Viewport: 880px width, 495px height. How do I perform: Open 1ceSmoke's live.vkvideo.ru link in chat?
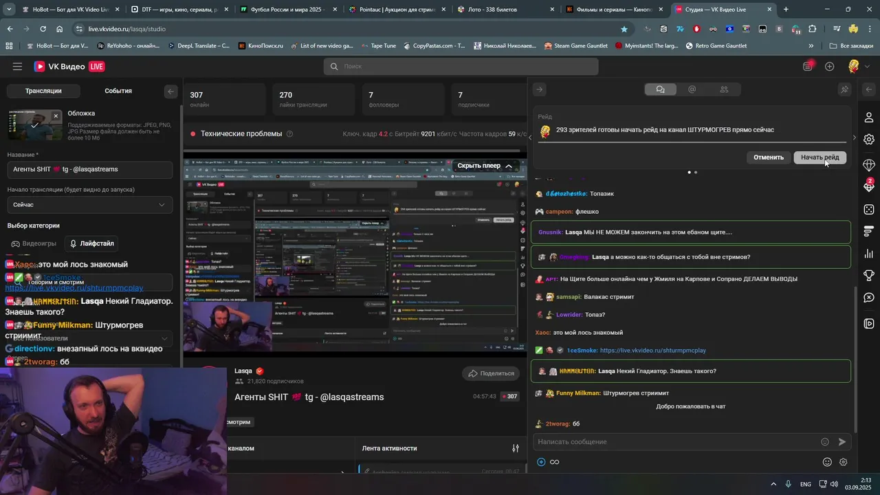tap(652, 351)
